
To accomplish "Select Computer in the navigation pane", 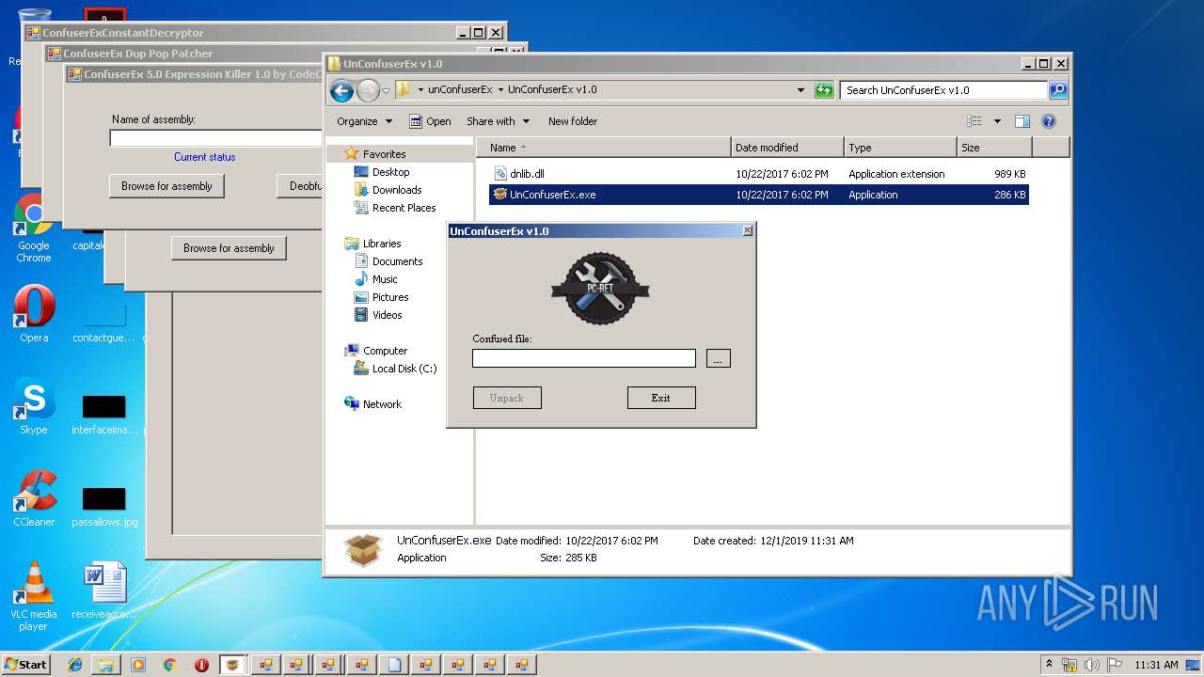I will coord(385,351).
